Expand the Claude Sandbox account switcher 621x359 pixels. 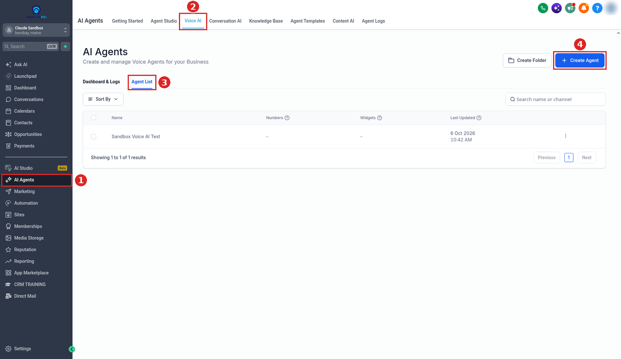click(x=36, y=30)
